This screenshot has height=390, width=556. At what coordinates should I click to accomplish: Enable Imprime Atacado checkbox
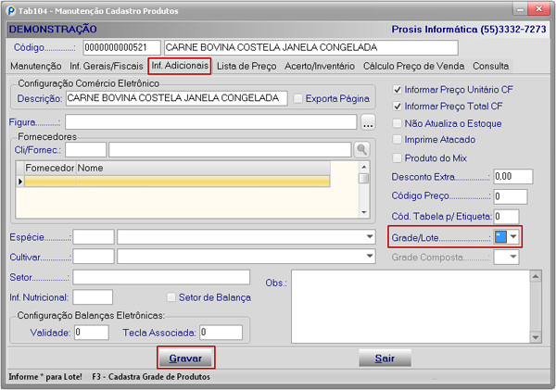(x=398, y=139)
